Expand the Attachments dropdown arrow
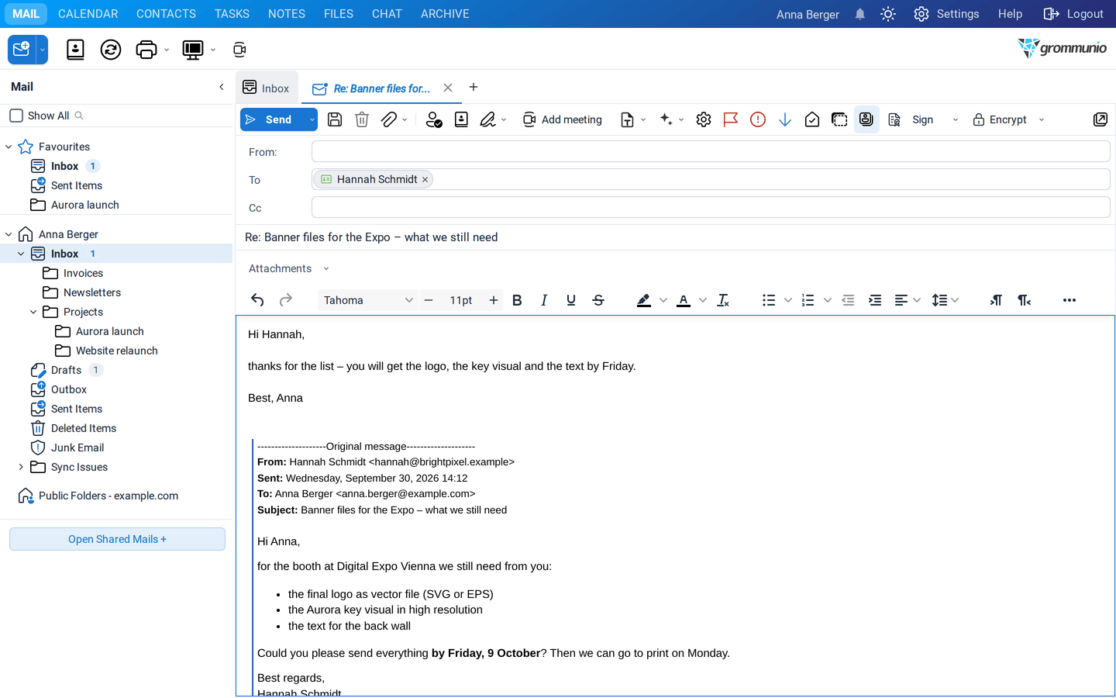The height and width of the screenshot is (698, 1116). [326, 269]
